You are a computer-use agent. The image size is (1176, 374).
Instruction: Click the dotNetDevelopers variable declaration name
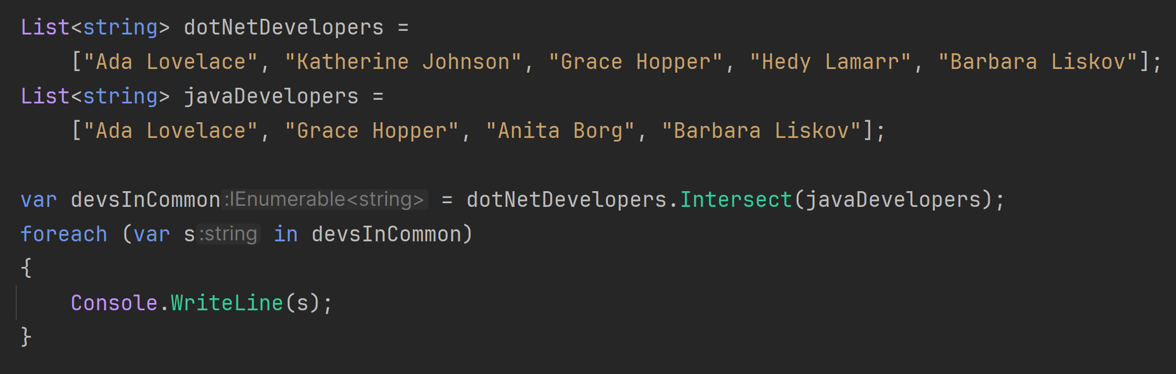pyautogui.click(x=283, y=28)
